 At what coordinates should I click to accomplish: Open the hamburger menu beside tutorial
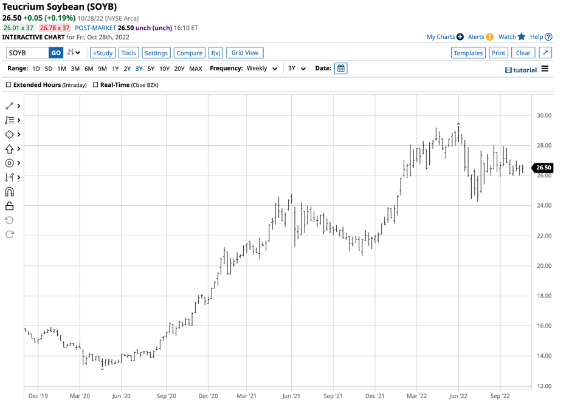coord(545,69)
